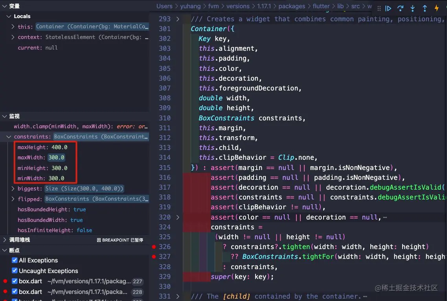Uncheck the box.dart line 227 breakpoint
Screen dimensions: 447x301
(15, 281)
